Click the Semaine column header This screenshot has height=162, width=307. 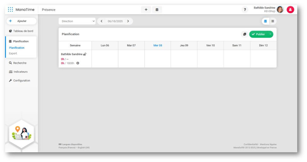(x=75, y=46)
